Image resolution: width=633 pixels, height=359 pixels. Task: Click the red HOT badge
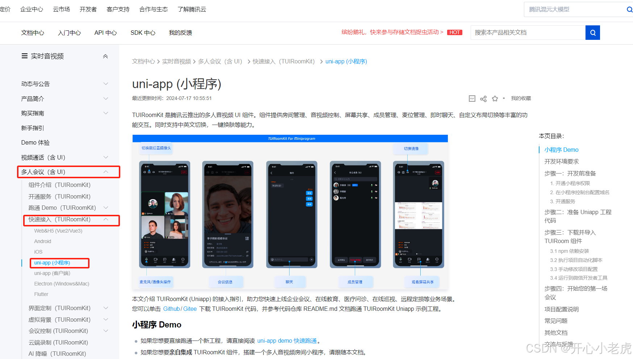click(x=455, y=32)
